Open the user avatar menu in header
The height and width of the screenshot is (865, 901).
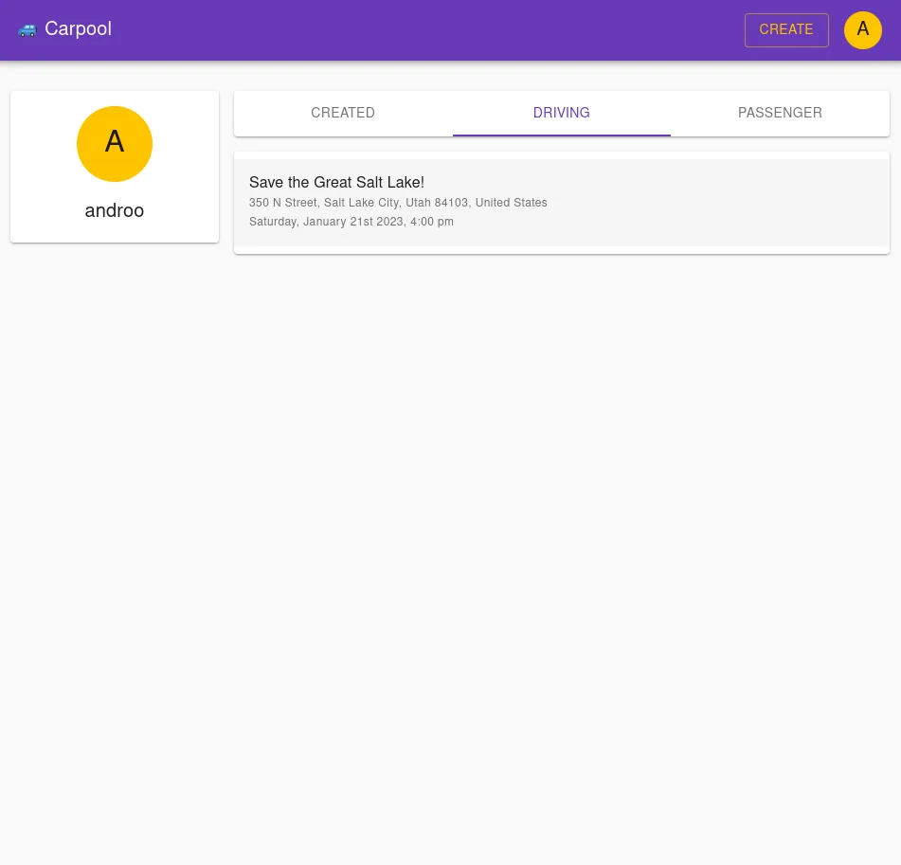pos(862,30)
